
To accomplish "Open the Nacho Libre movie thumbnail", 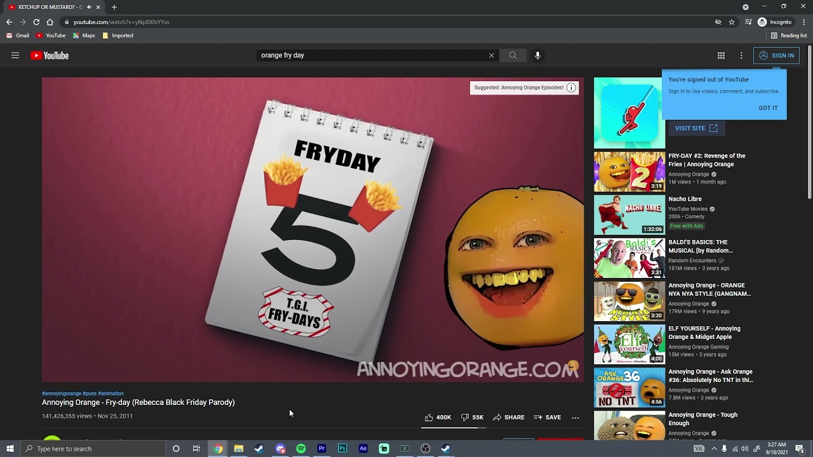I will [x=629, y=215].
